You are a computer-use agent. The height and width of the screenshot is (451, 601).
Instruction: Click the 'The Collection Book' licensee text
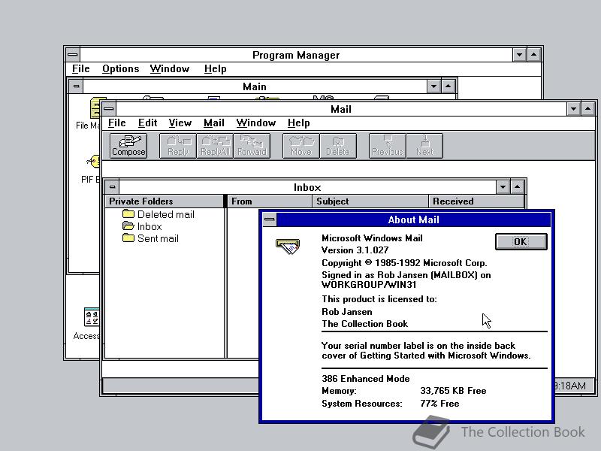pos(364,324)
